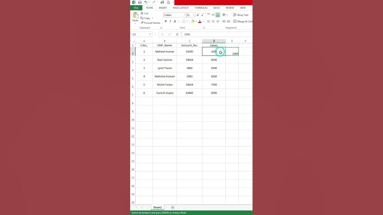Apply the yellow Fill Color bucket
This screenshot has width=383, height=215.
pos(193,21)
